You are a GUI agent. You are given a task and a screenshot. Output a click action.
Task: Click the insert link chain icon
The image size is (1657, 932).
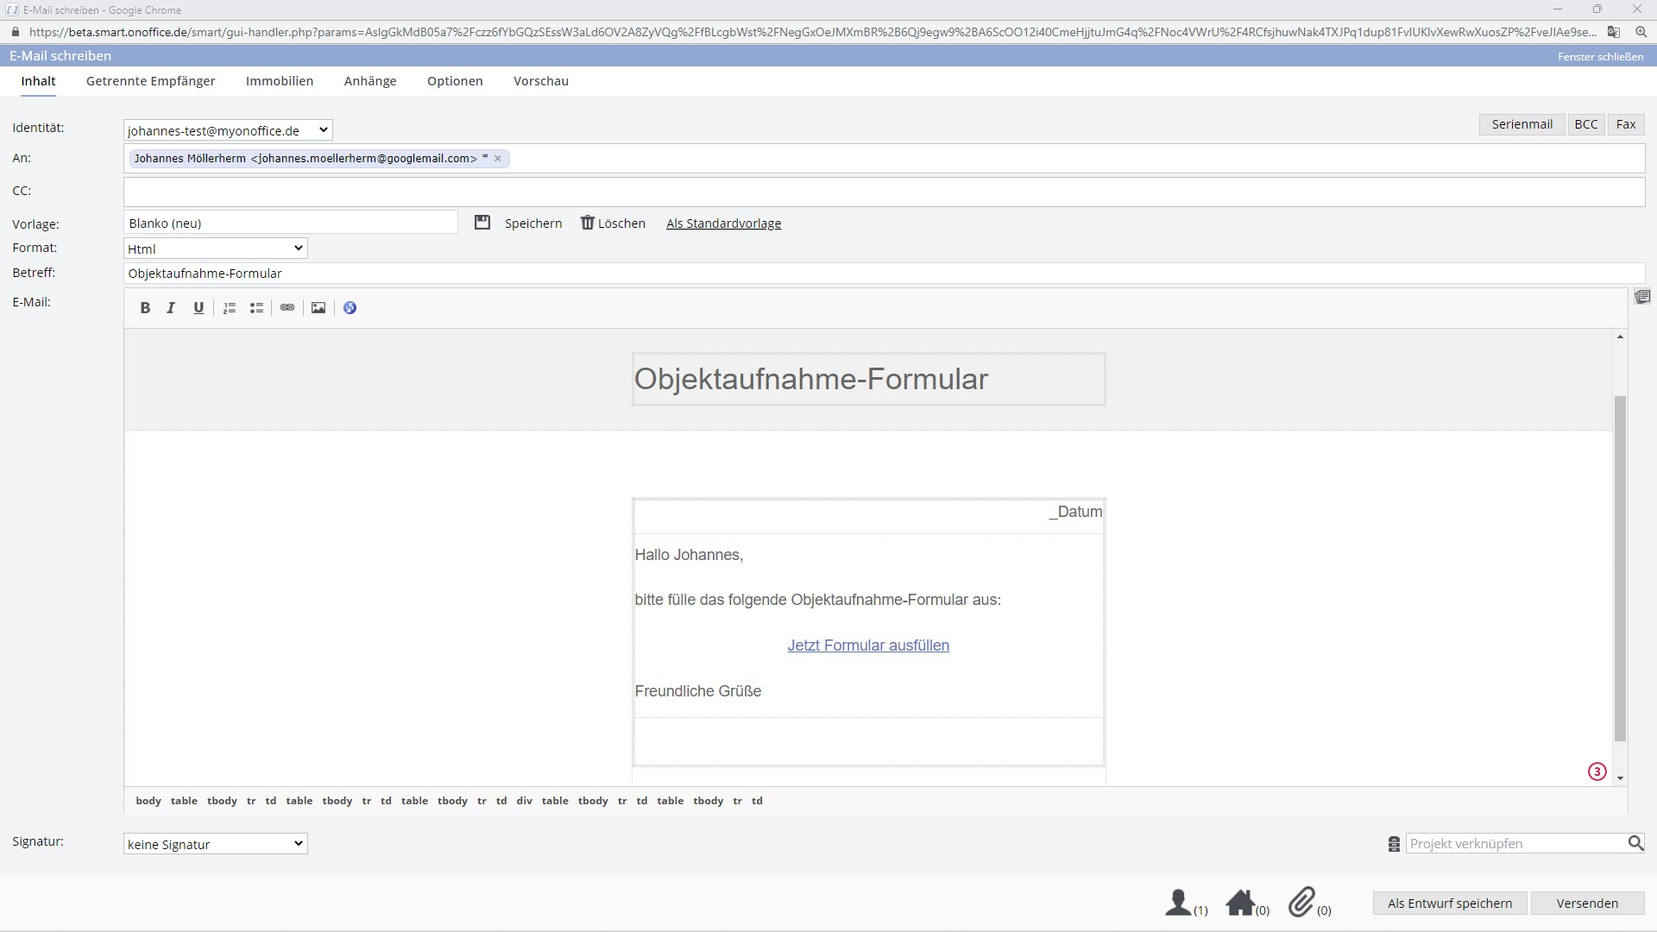coord(287,308)
